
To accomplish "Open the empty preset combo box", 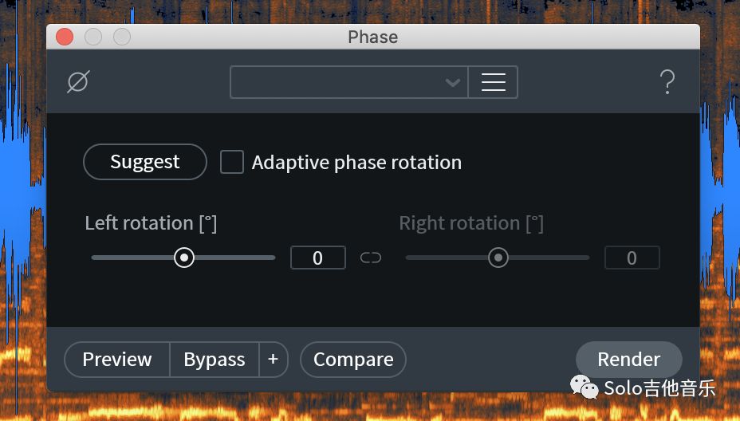I will pos(348,82).
